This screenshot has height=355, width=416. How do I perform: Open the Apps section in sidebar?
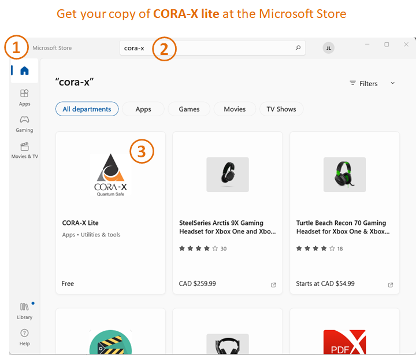click(24, 98)
